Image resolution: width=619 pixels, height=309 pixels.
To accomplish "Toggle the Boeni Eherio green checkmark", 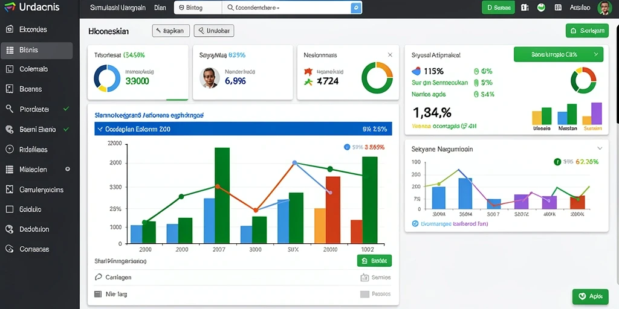I will click(x=66, y=129).
